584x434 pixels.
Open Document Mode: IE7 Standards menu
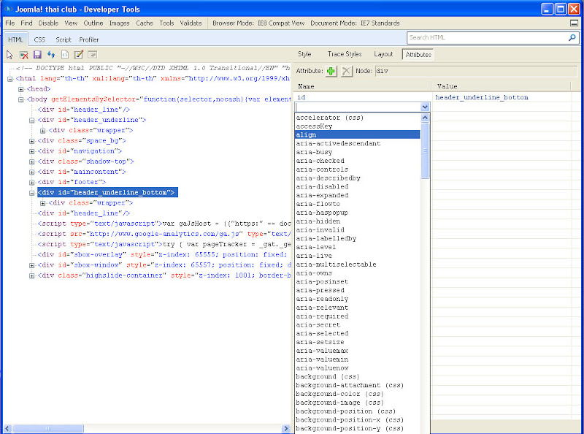[355, 23]
